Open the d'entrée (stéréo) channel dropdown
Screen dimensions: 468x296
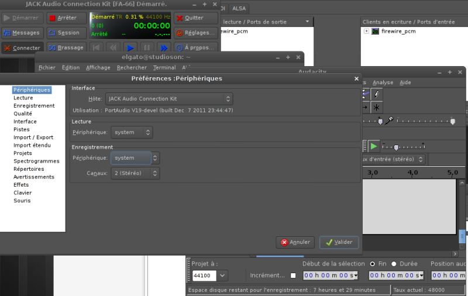pos(393,159)
